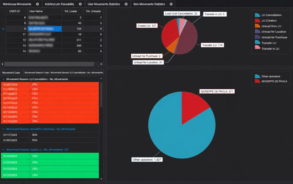The height and width of the screenshot is (184, 293).
Task: Click the movements list scroll down arrow
Action: click(101, 179)
